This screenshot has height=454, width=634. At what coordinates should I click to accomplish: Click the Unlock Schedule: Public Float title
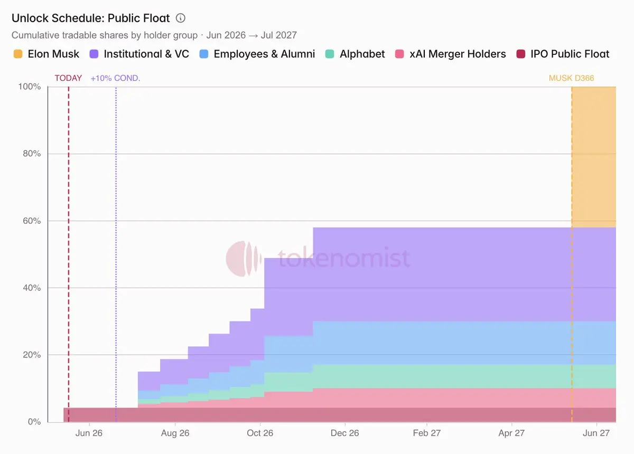(x=91, y=18)
